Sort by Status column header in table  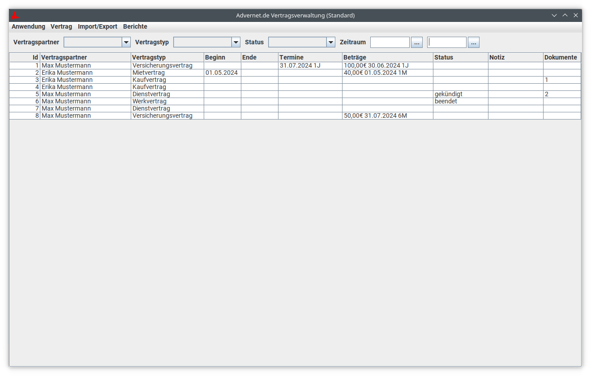click(x=461, y=57)
